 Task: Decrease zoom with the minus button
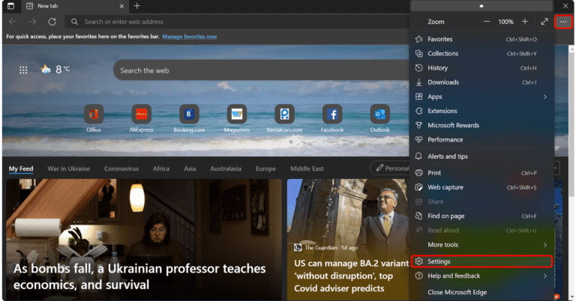click(487, 22)
